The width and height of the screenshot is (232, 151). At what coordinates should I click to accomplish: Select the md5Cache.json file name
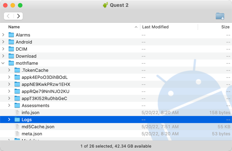coord(38,127)
